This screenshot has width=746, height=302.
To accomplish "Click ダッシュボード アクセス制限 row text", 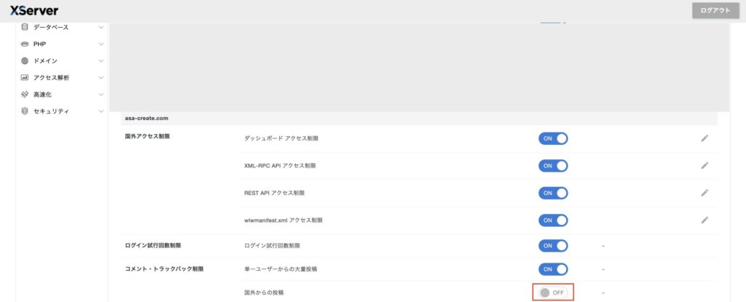I will (280, 138).
